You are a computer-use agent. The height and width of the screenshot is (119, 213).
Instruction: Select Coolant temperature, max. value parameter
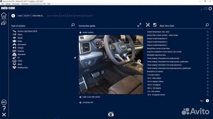[x=158, y=32]
